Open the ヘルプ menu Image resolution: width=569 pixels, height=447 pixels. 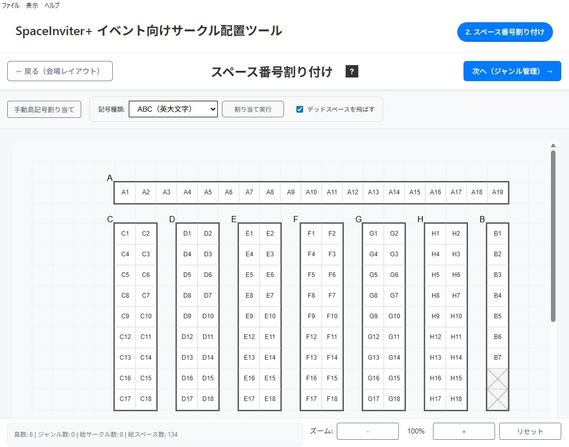coord(52,6)
